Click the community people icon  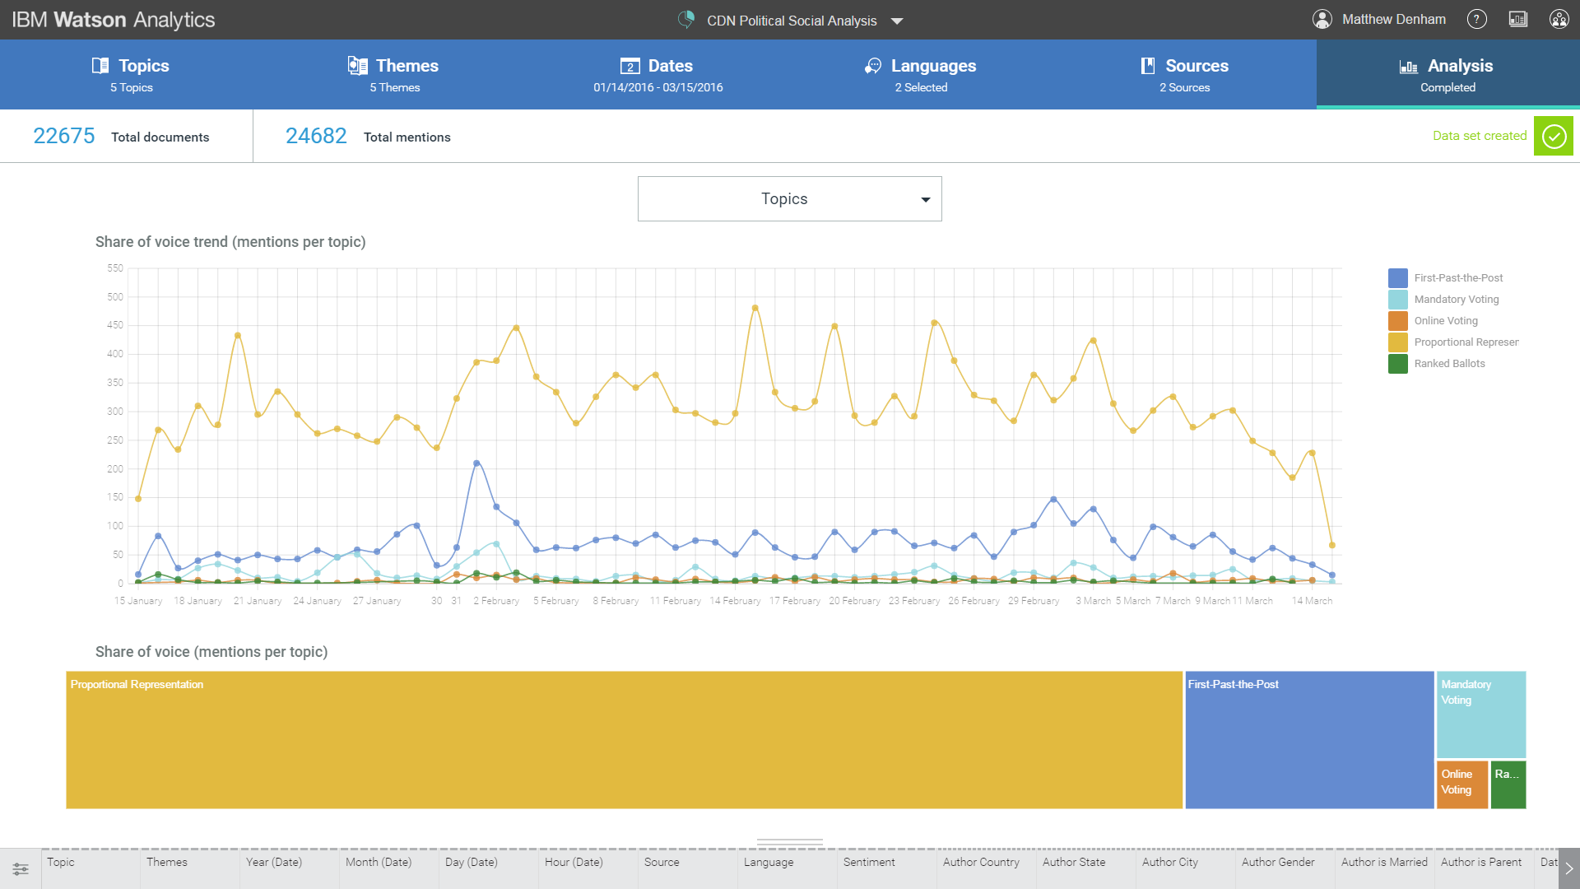[1559, 19]
